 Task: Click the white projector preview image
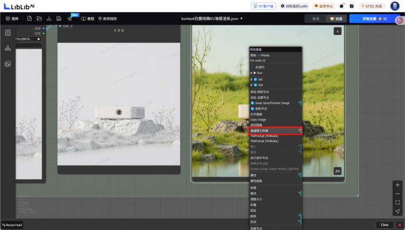point(119,104)
